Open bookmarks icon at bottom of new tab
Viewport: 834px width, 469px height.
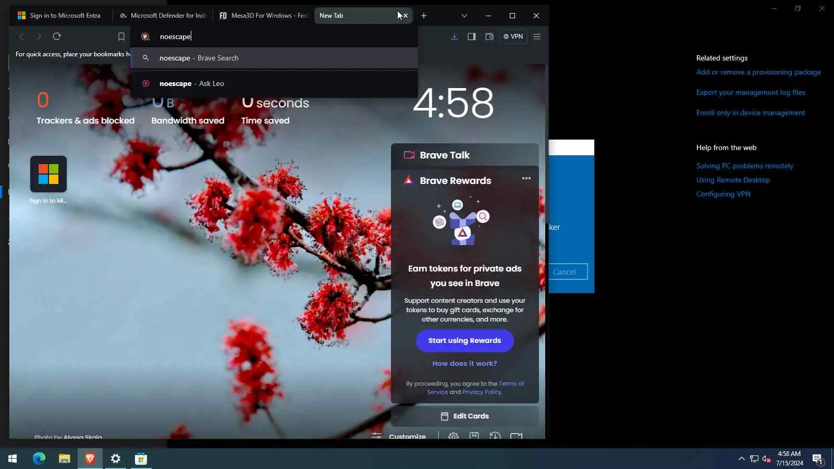(474, 436)
